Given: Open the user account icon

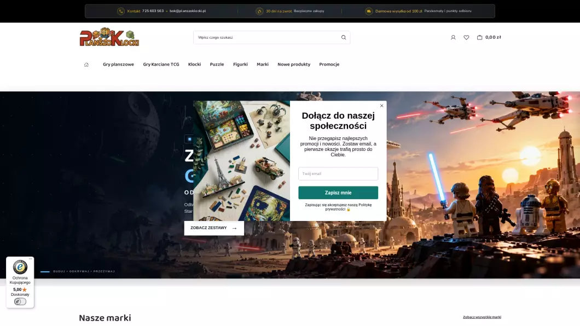Looking at the screenshot, I should tap(453, 37).
